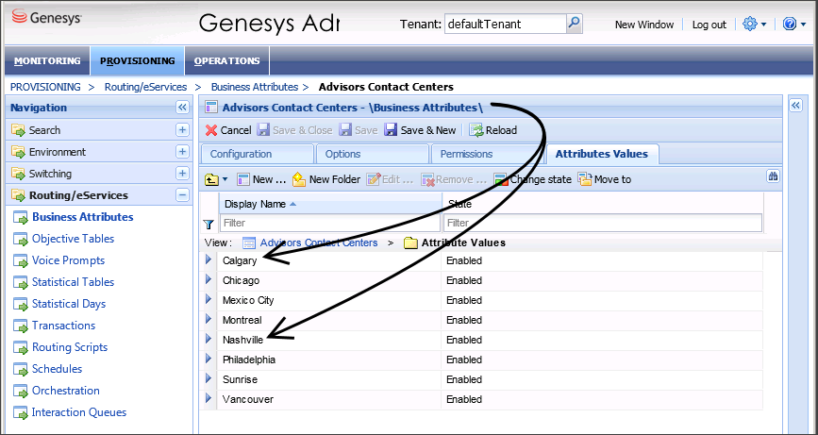This screenshot has width=818, height=435.
Task: Open Voice Prompts in navigation
Action: pyautogui.click(x=68, y=260)
